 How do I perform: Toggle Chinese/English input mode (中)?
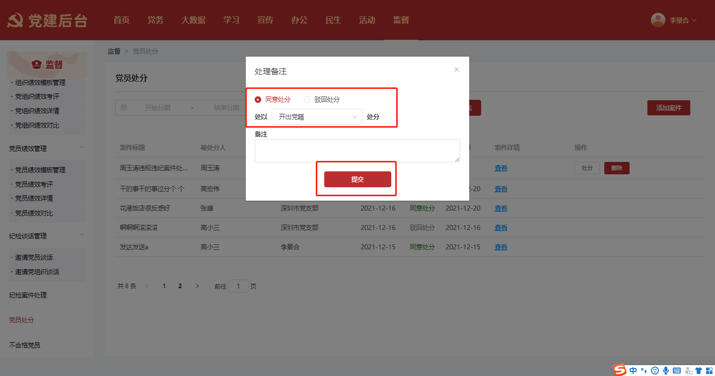coord(633,371)
